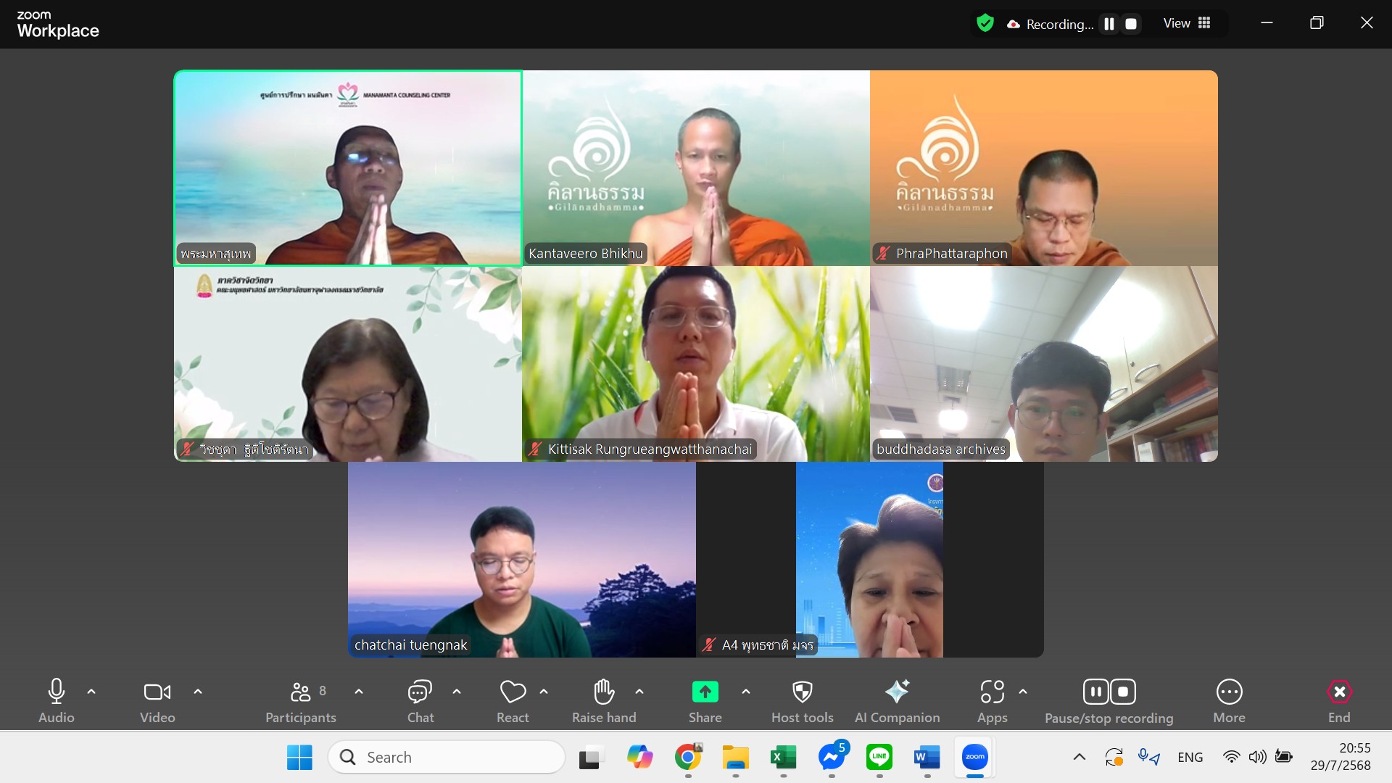Screen dimensions: 1392x783
Task: Open the Participants list button
Action: (x=301, y=692)
